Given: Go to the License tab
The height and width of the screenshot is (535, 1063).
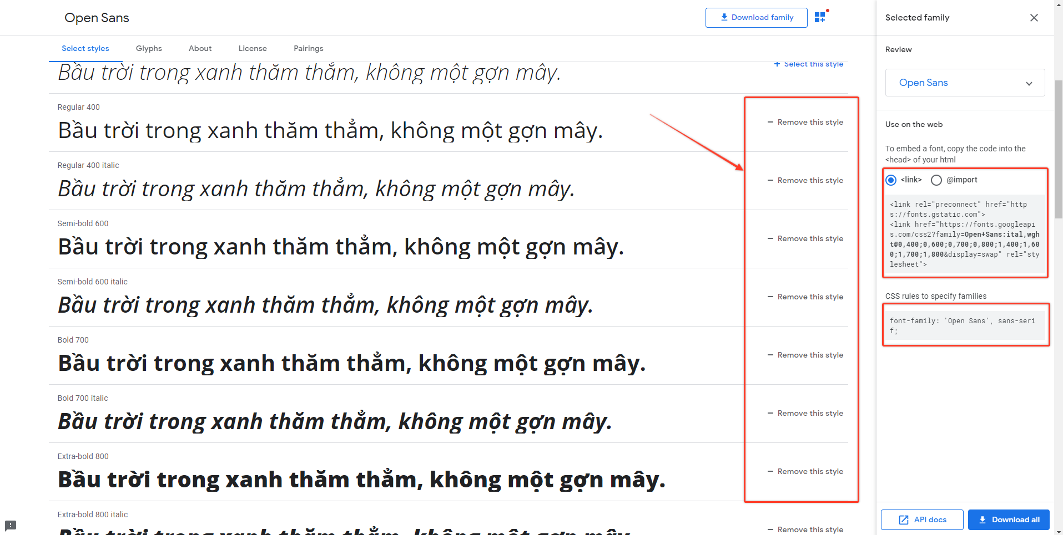Looking at the screenshot, I should coord(253,48).
